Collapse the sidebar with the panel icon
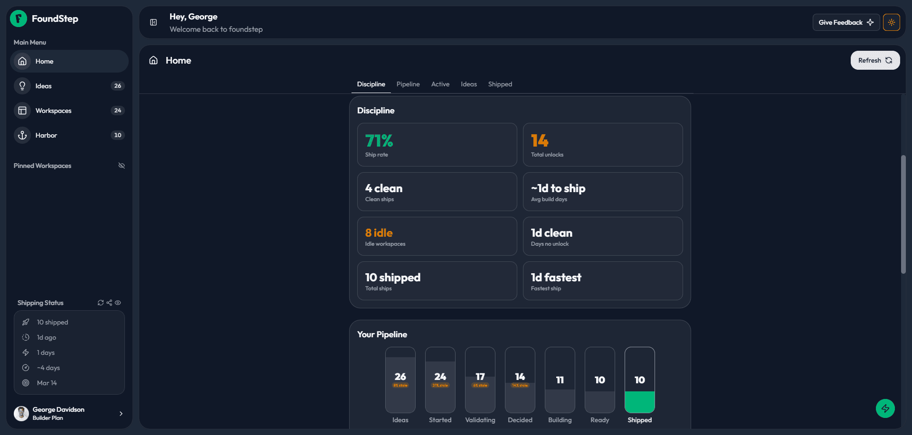This screenshot has height=435, width=912. click(x=153, y=22)
